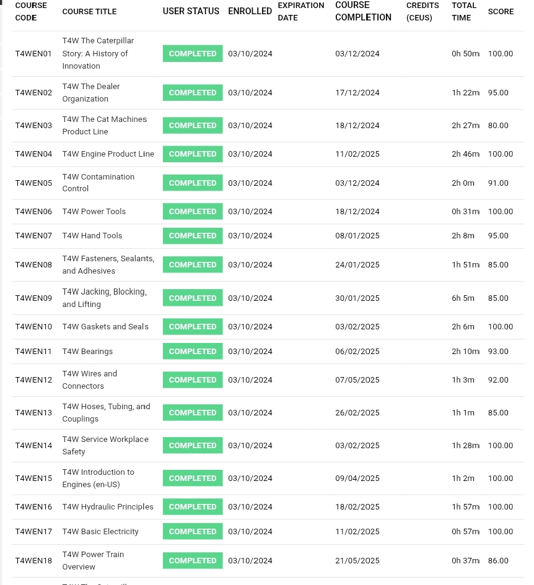Click completion date 17/12/2024
This screenshot has height=585, width=534.
pos(357,92)
